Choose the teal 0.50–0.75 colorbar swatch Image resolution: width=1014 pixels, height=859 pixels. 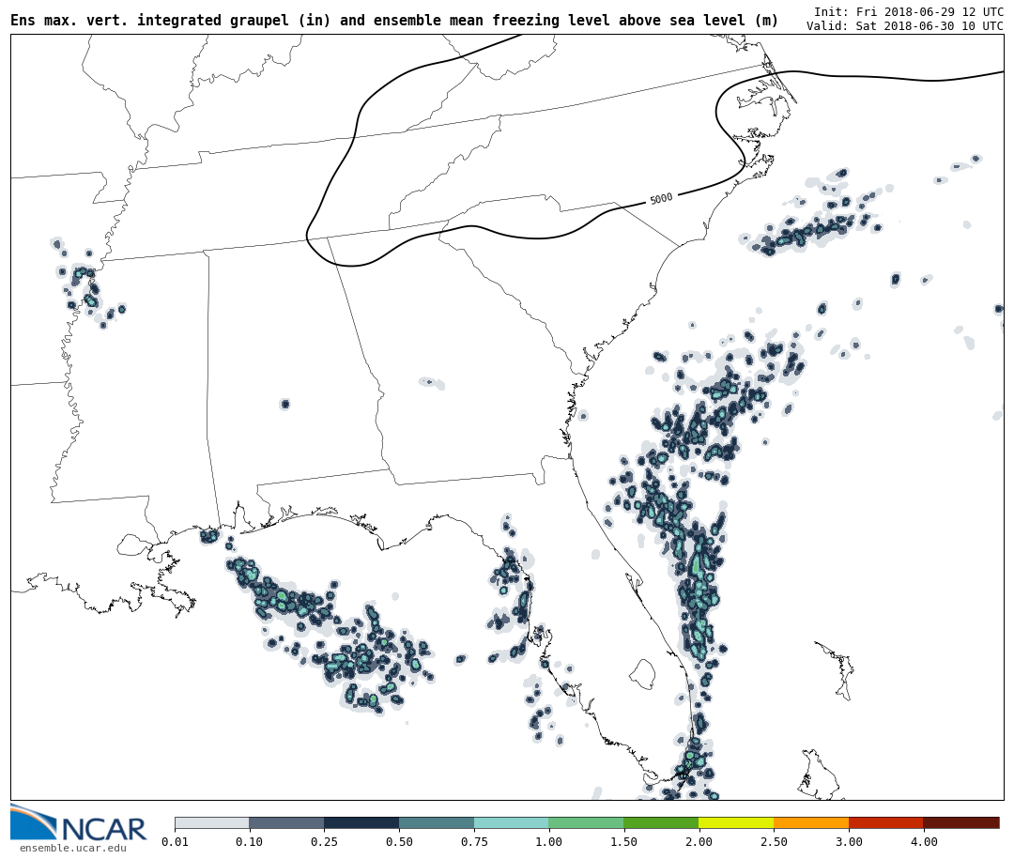click(437, 822)
